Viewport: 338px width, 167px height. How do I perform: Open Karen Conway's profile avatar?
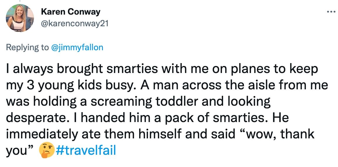[20, 18]
